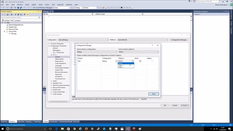Image resolution: width=233 pixels, height=131 pixels.
Task: Click the Visual Studio logo in title bar
Action: pos(2,2)
